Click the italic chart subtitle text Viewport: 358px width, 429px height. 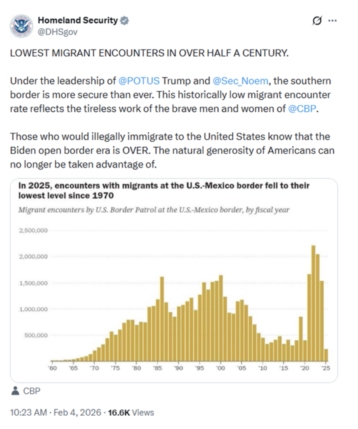click(x=154, y=210)
